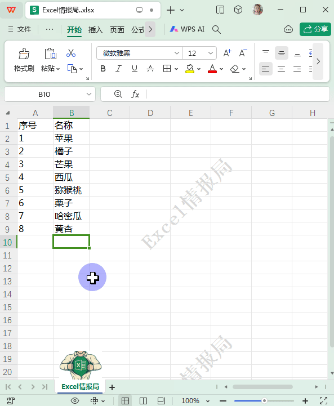334x406 pixels.
Task: Toggle italic formatting
Action: tap(118, 69)
